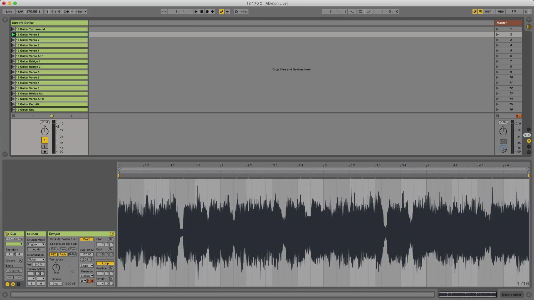Disable the HiQ sample option
534x300 pixels.
coord(53,254)
